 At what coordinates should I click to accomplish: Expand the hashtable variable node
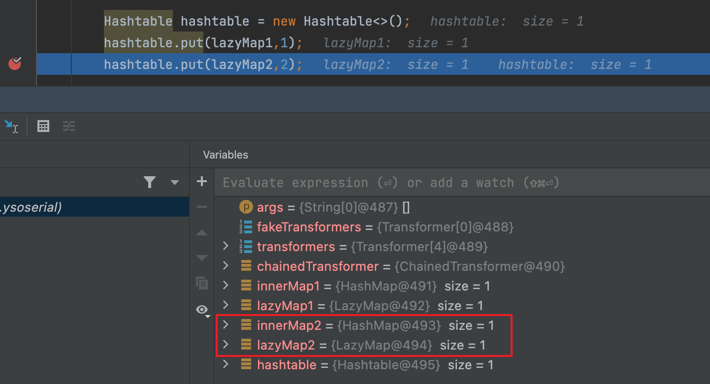(226, 364)
